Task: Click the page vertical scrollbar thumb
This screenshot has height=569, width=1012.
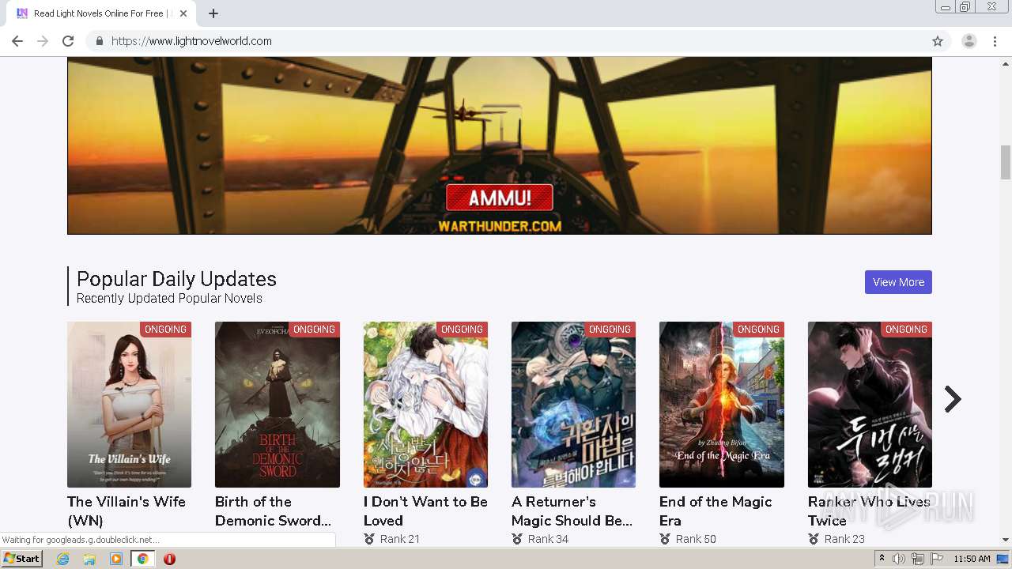Action: click(x=1006, y=163)
